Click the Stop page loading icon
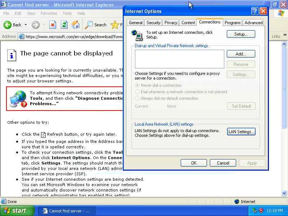Image resolution: width=288 pixels, height=216 pixels. coord(53,25)
